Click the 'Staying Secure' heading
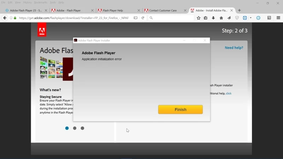This screenshot has width=283, height=159. (51, 96)
